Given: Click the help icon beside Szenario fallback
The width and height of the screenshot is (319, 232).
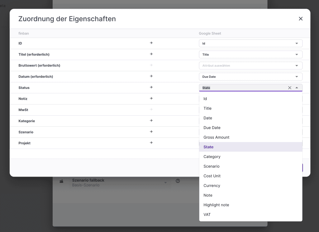Looking at the screenshot, I should point(178,181).
